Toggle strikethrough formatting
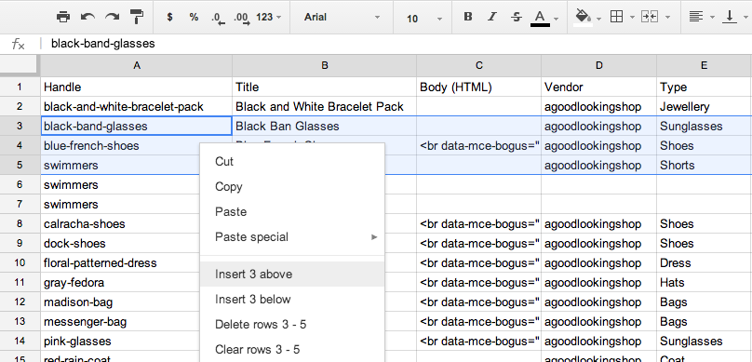This screenshot has width=752, height=362. 517,18
